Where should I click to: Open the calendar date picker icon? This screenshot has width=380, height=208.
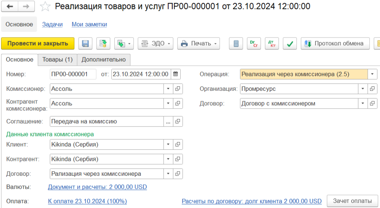(176, 74)
